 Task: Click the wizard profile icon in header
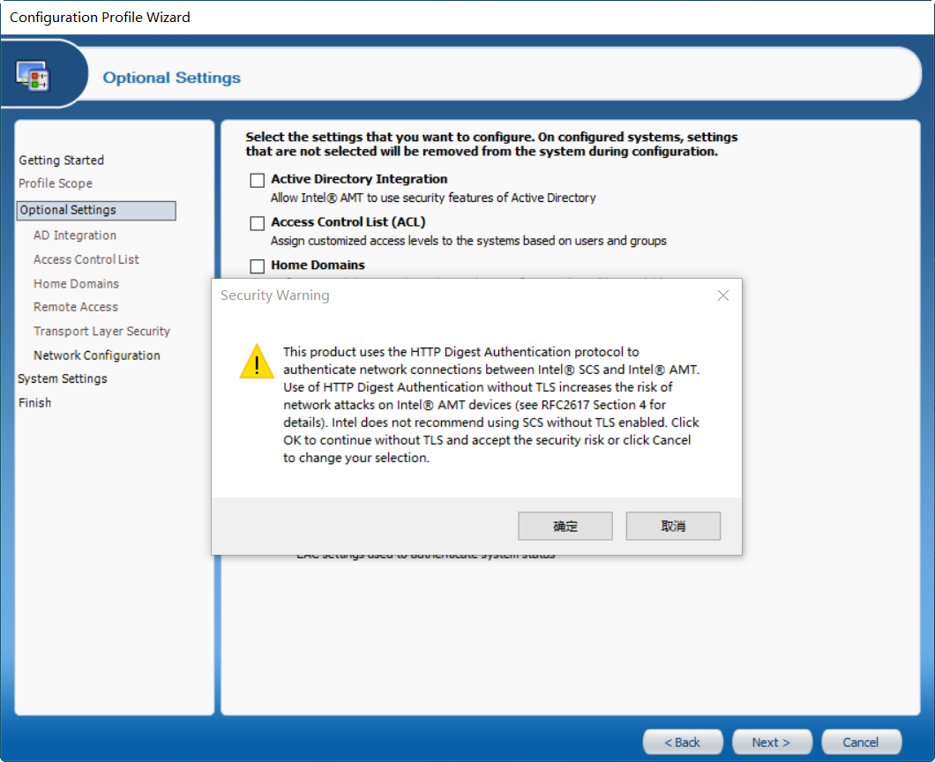click(x=33, y=76)
